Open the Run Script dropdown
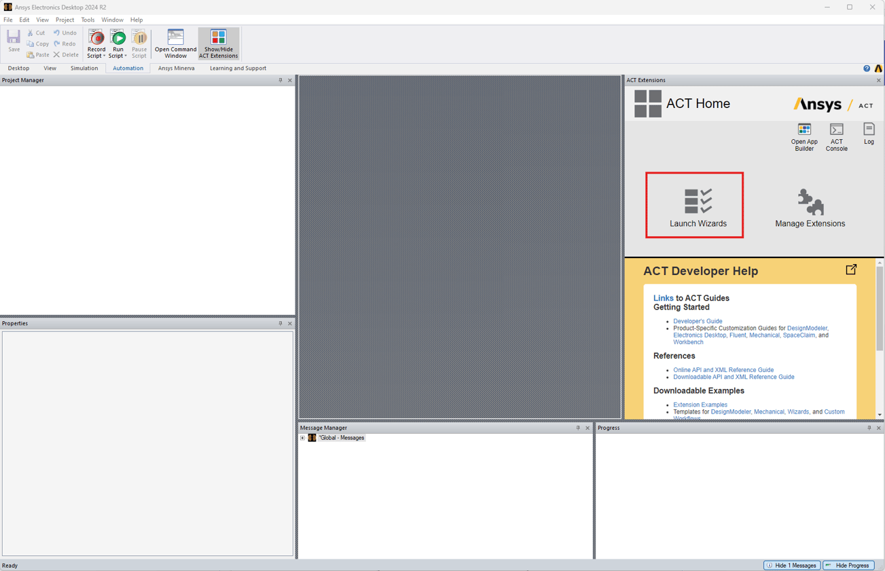Image resolution: width=885 pixels, height=571 pixels. coord(125,54)
